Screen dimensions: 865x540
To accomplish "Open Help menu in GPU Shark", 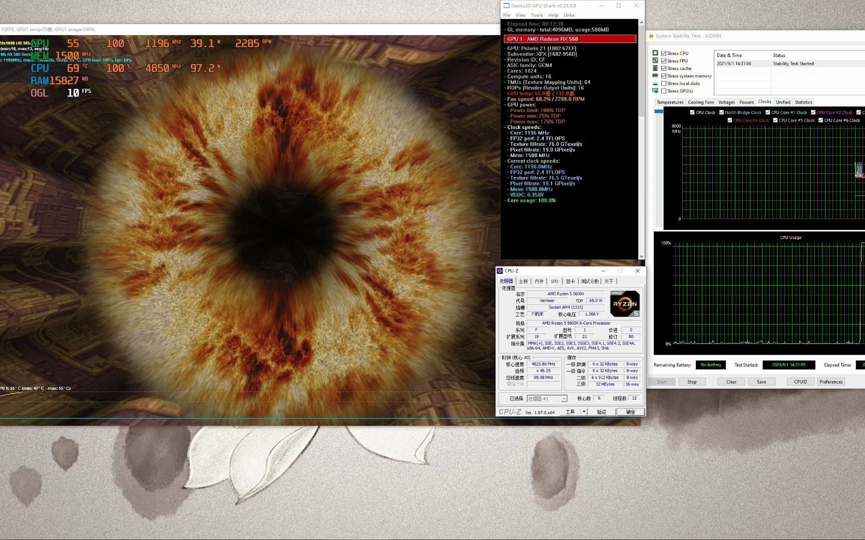I will pos(553,15).
